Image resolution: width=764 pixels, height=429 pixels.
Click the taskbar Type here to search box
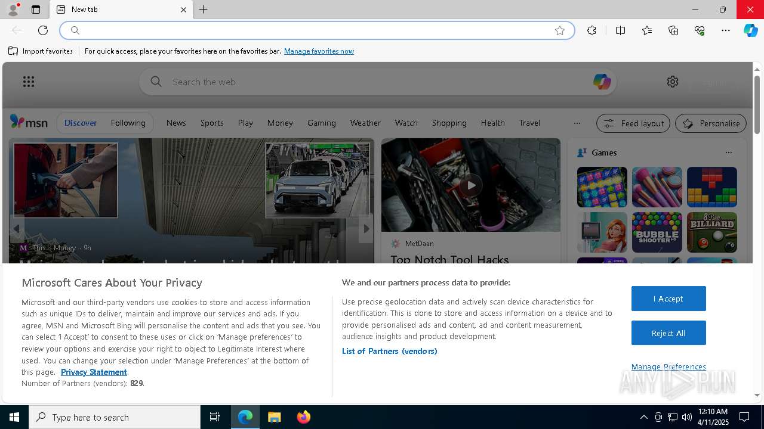[115, 417]
